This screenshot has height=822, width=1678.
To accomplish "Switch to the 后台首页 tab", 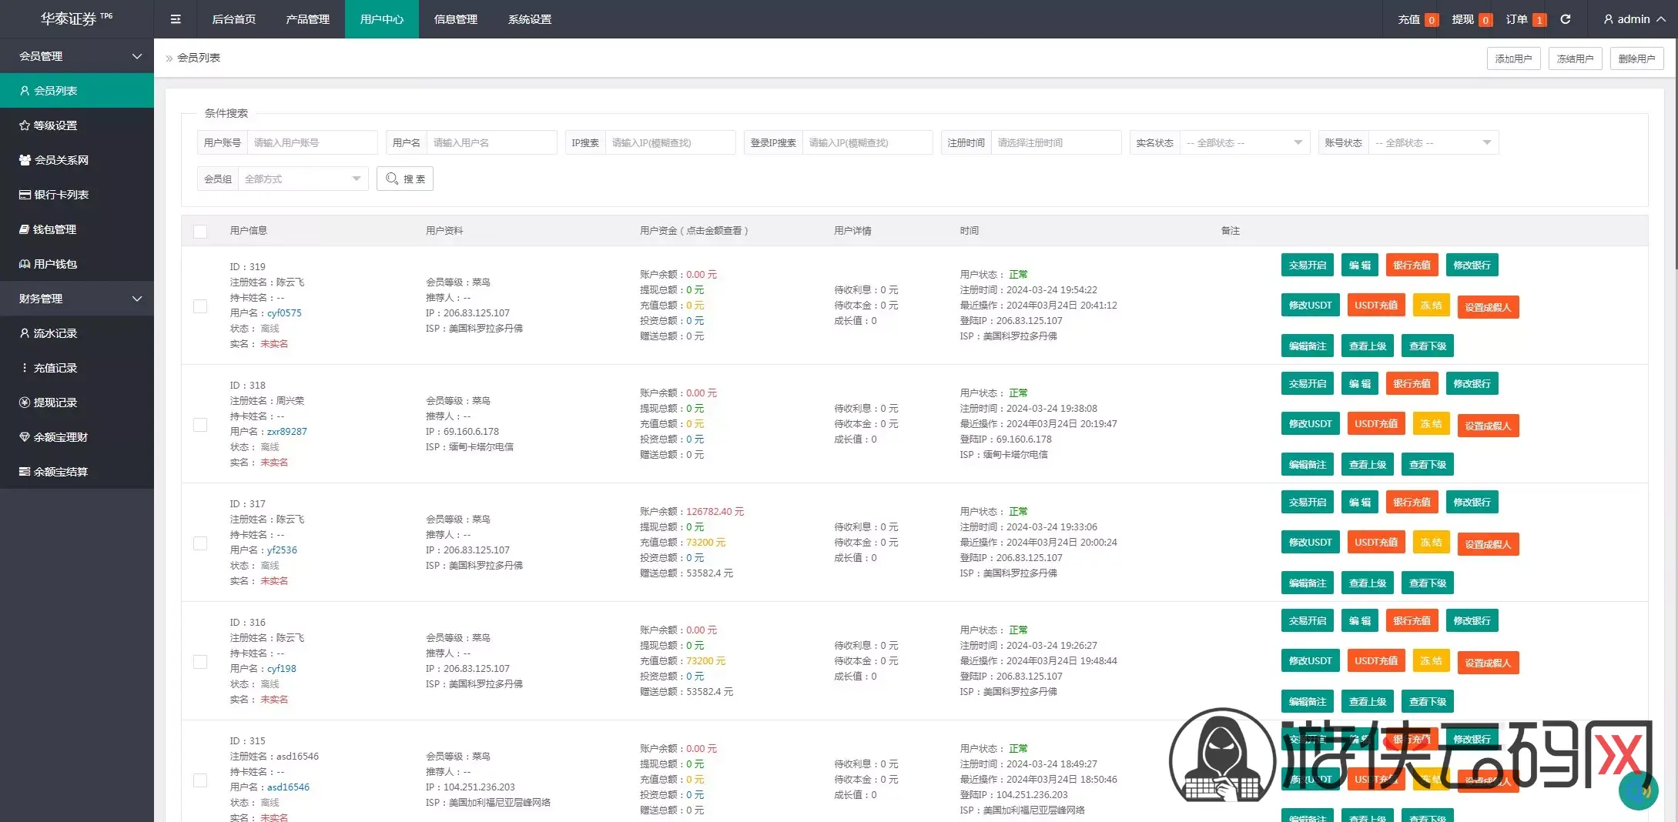I will [234, 19].
